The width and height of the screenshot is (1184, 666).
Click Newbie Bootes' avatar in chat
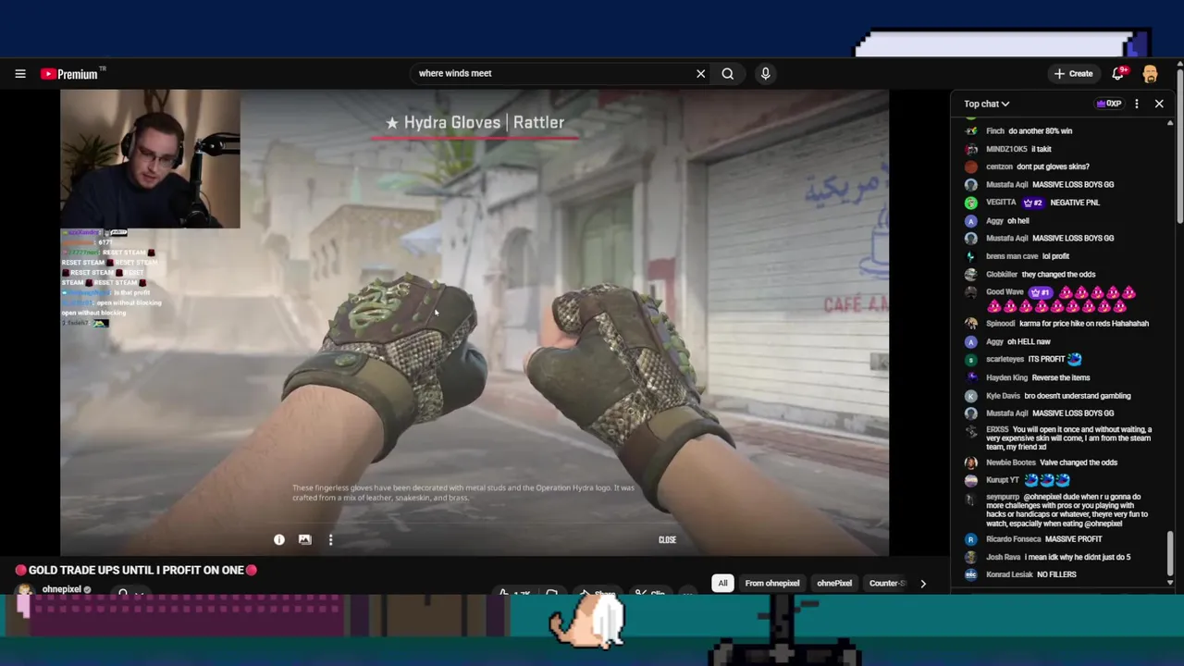[970, 462]
